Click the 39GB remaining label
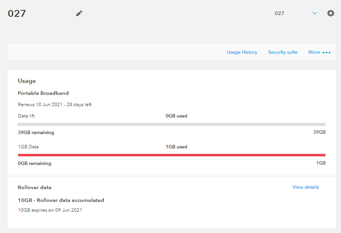 coord(36,133)
